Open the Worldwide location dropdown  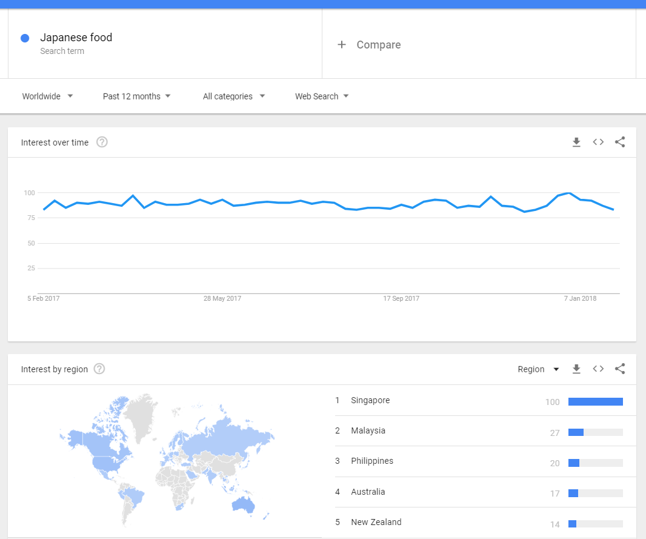47,96
